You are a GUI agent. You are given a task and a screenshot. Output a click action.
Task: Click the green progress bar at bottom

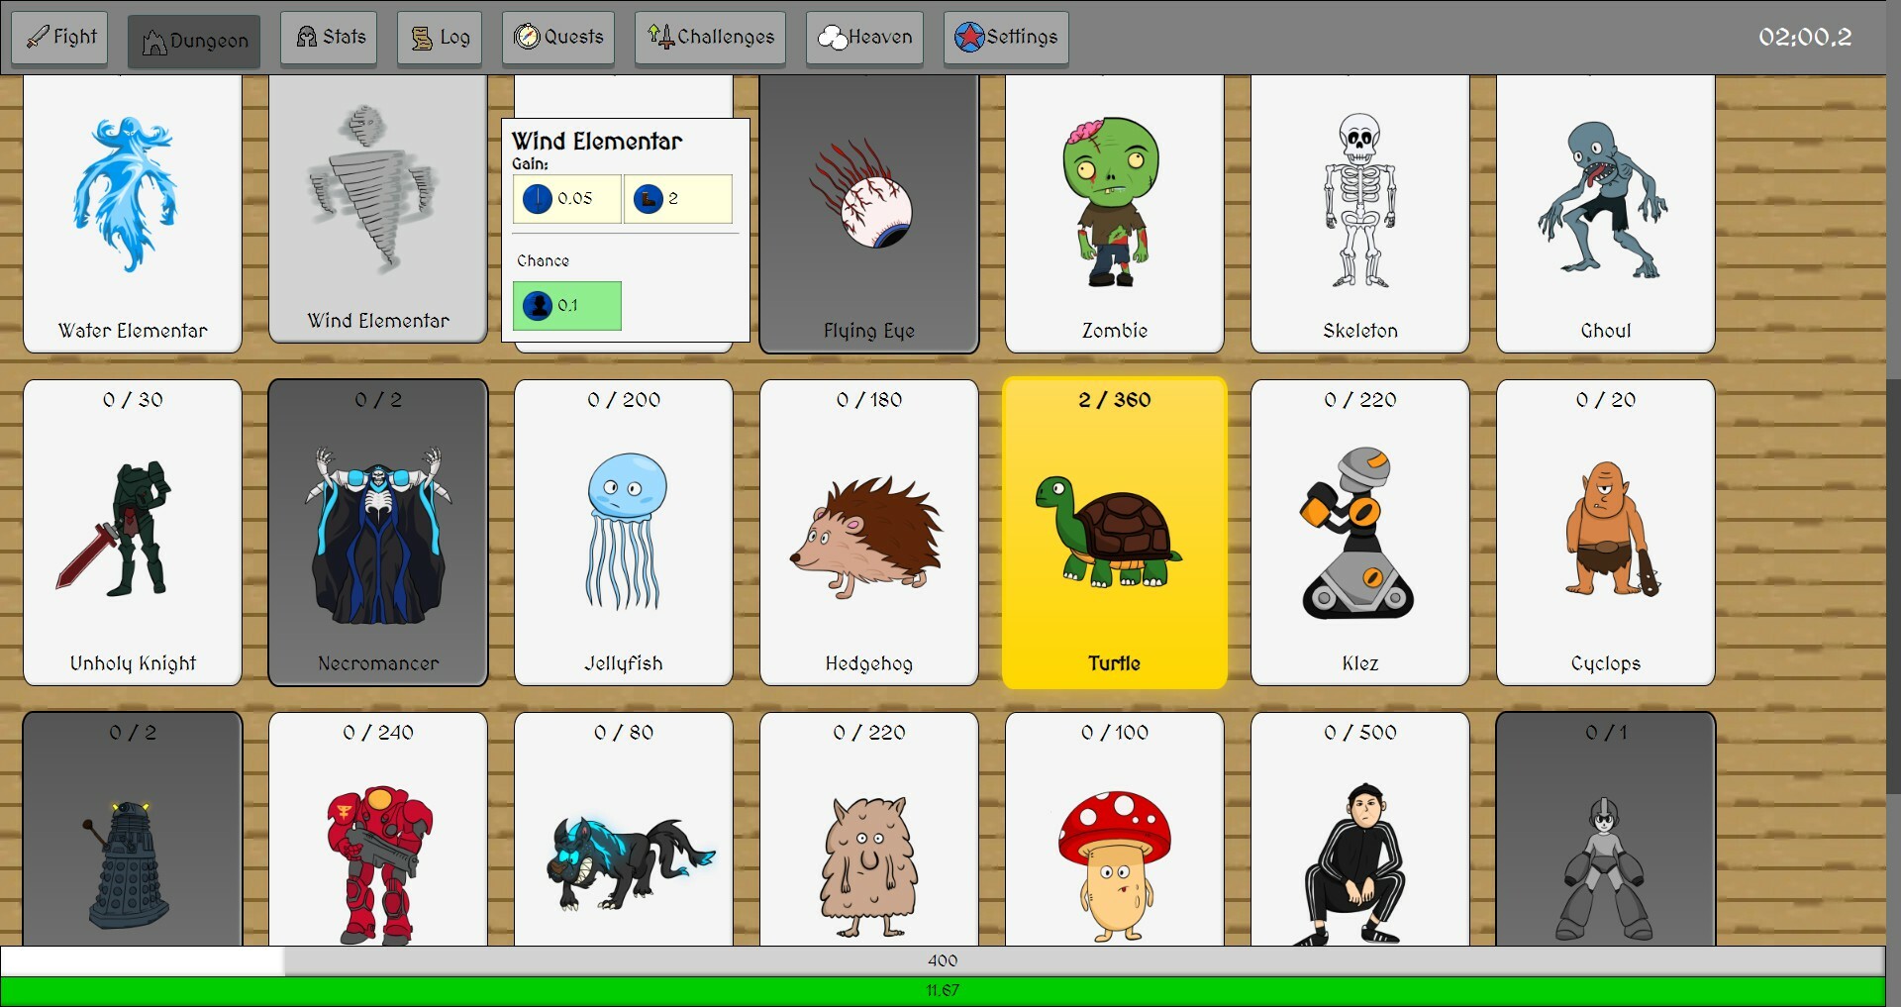tap(943, 989)
